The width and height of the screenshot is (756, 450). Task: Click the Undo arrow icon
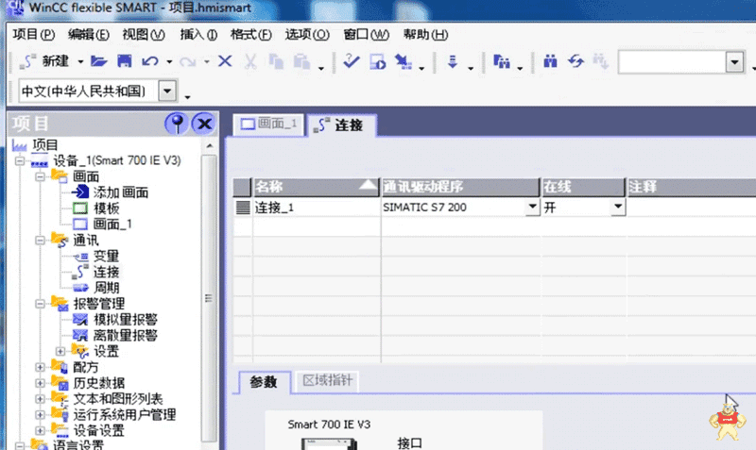(x=150, y=61)
